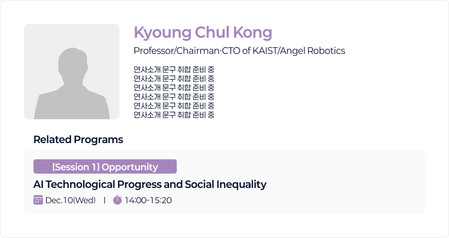Screen dimensions: 449x238
Task: Click the fourth Korean speaker intro line
Action: coord(174,97)
